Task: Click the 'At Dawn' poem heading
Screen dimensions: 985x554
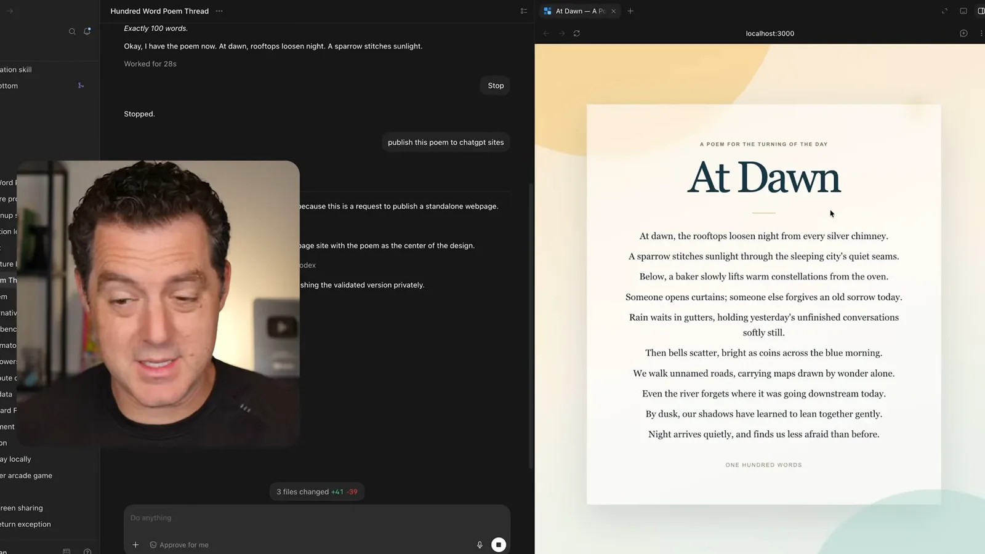Action: pos(763,178)
